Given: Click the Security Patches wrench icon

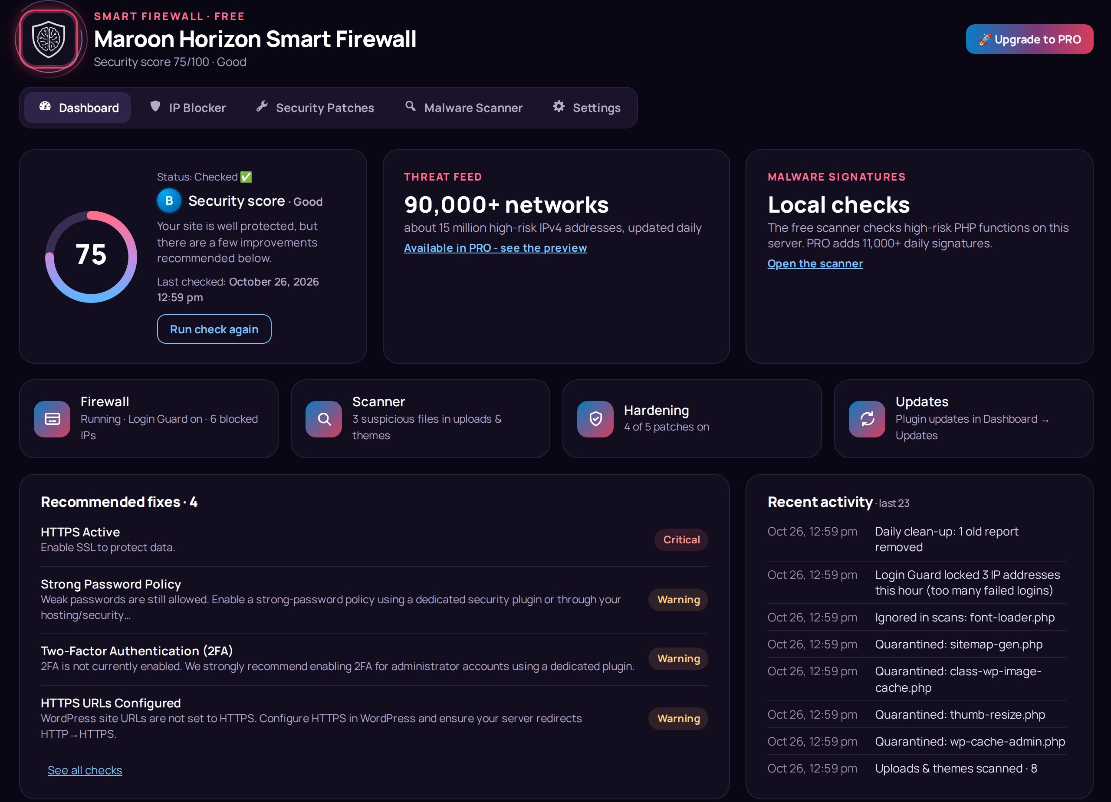Looking at the screenshot, I should pos(262,106).
